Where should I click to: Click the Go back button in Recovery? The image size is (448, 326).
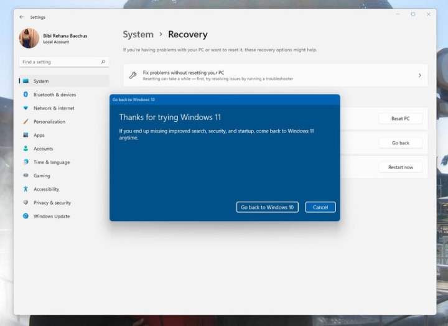400,143
